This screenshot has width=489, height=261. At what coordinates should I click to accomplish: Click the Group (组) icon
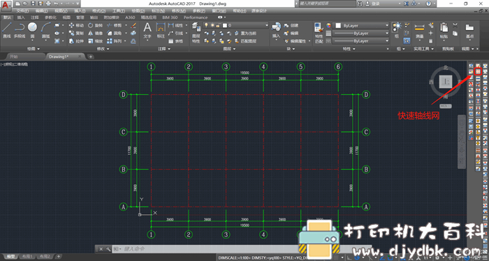396,31
